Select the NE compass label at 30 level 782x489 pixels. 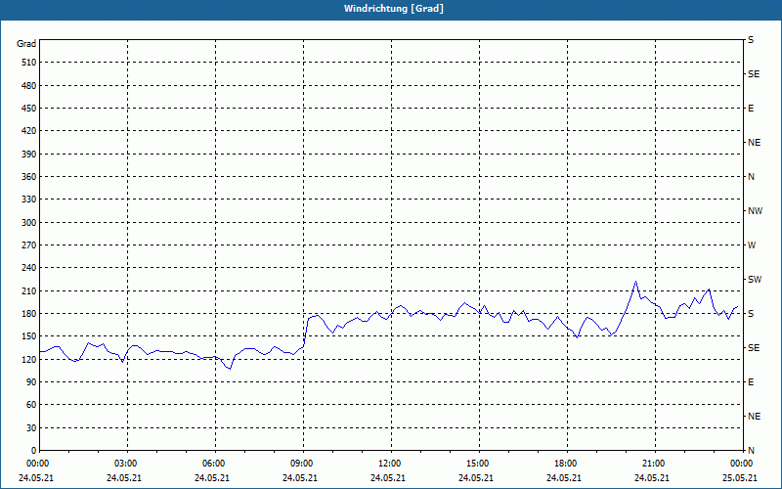754,417
